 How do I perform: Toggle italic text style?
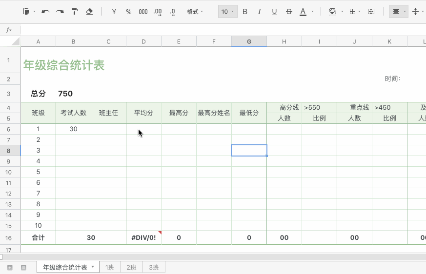pos(259,12)
